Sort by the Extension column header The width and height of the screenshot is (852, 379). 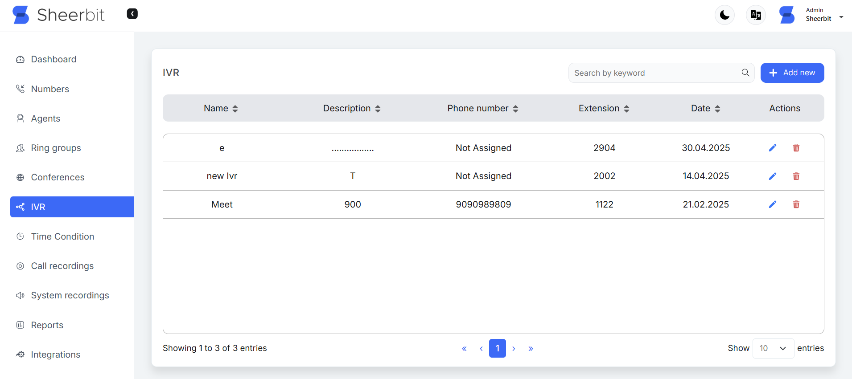[x=604, y=108]
